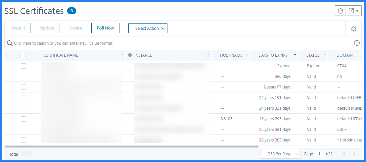The image size is (366, 162).
Task: Click the DOMAIN column header
Action: pos(344,55)
